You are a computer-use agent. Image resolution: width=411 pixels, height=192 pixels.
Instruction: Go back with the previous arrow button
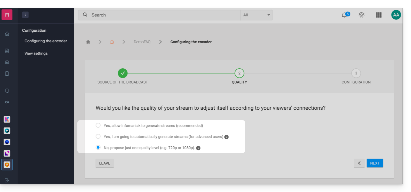[x=359, y=163]
